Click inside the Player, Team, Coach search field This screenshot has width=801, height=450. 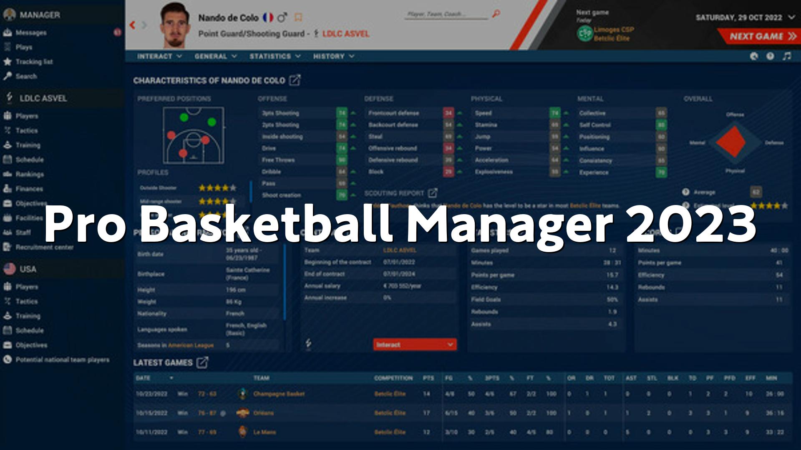[x=446, y=15]
